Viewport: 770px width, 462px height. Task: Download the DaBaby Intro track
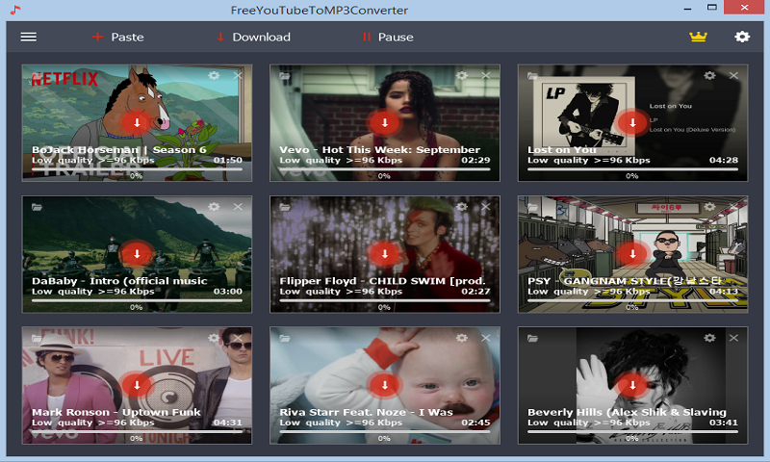tap(137, 254)
